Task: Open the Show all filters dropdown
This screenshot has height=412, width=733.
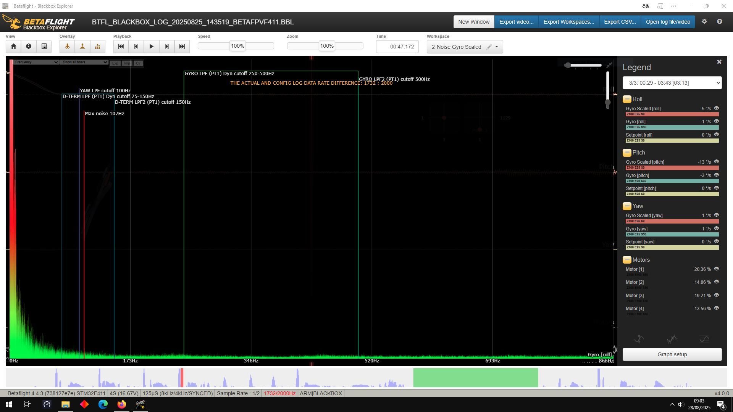Action: click(x=84, y=62)
